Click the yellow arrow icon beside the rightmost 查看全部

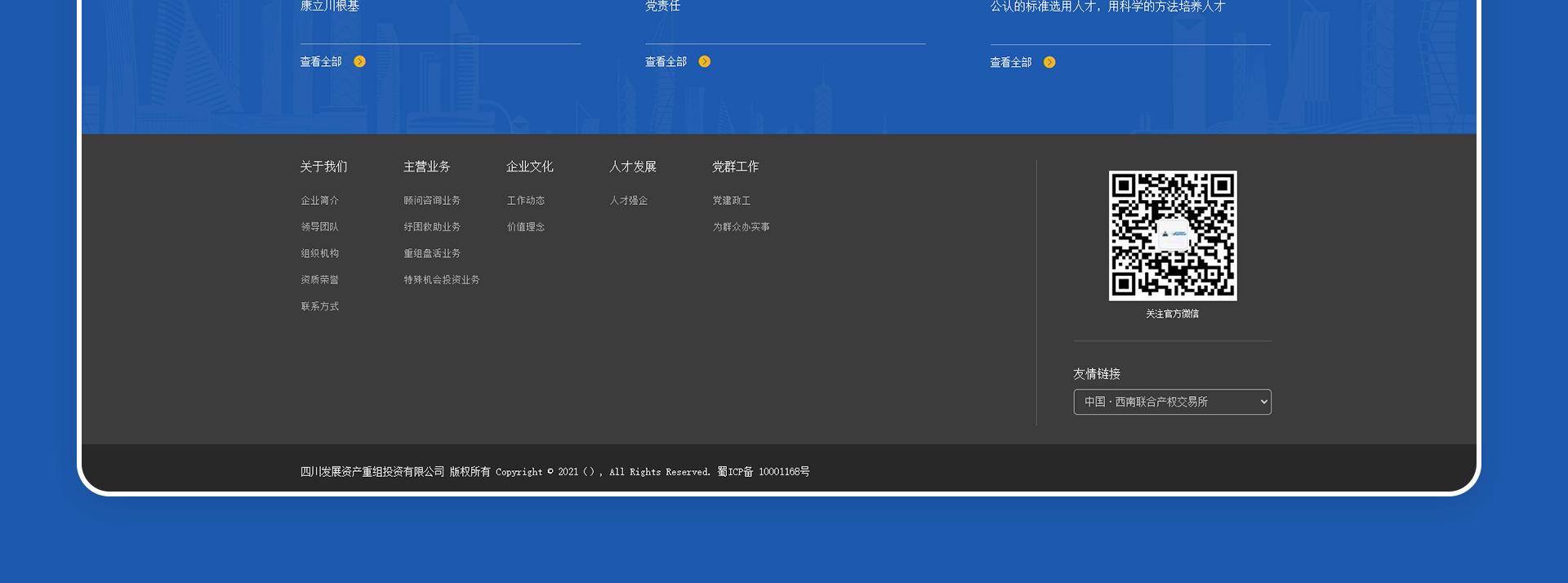(1049, 63)
